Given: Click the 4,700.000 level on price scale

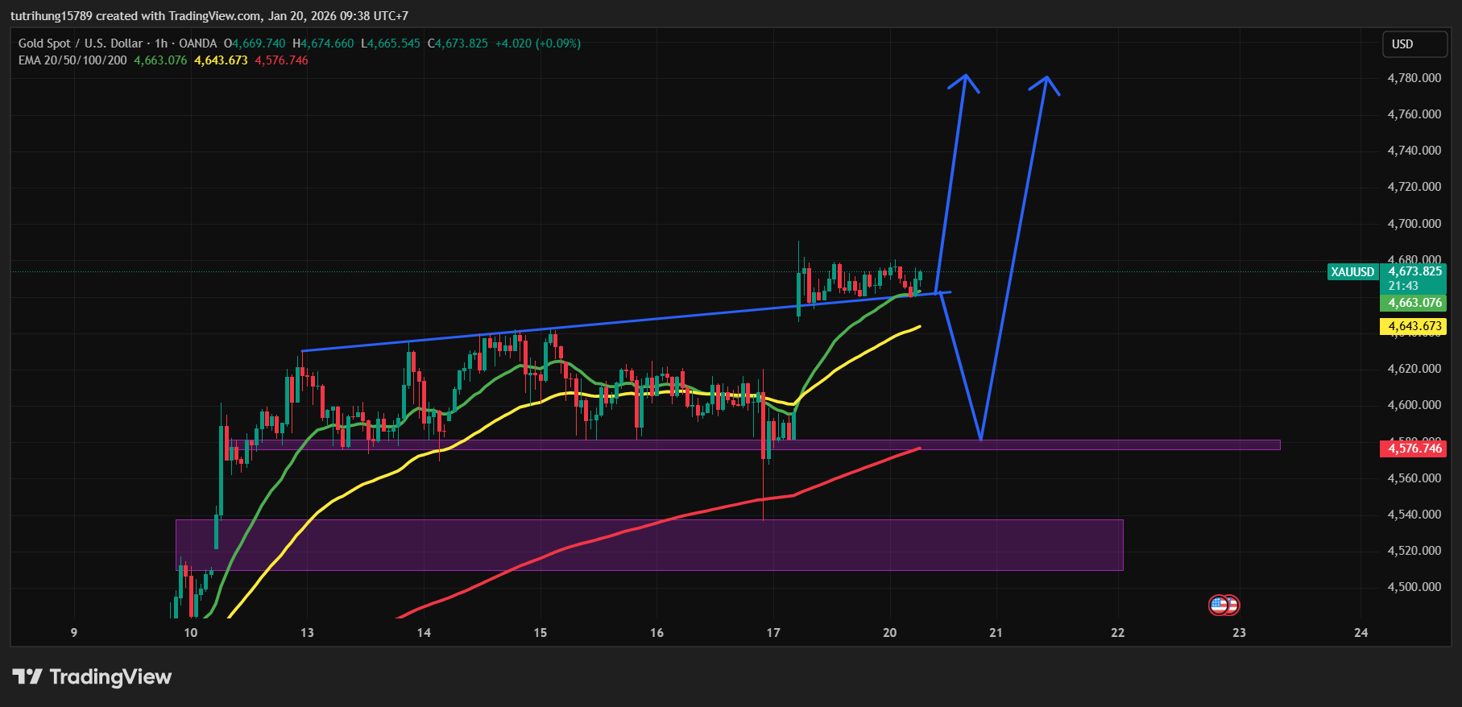Looking at the screenshot, I should [1414, 224].
